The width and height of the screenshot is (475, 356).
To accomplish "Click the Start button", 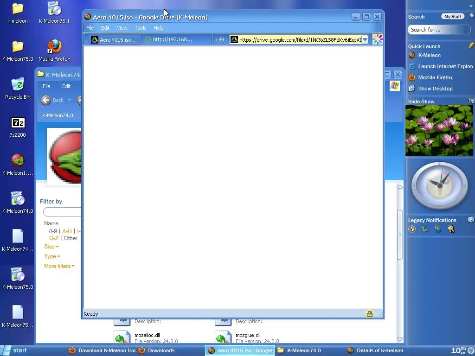I will click(x=14, y=350).
